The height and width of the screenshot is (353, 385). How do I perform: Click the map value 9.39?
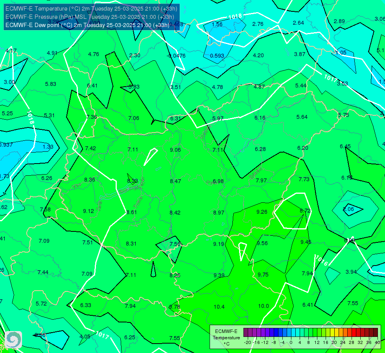(219, 275)
